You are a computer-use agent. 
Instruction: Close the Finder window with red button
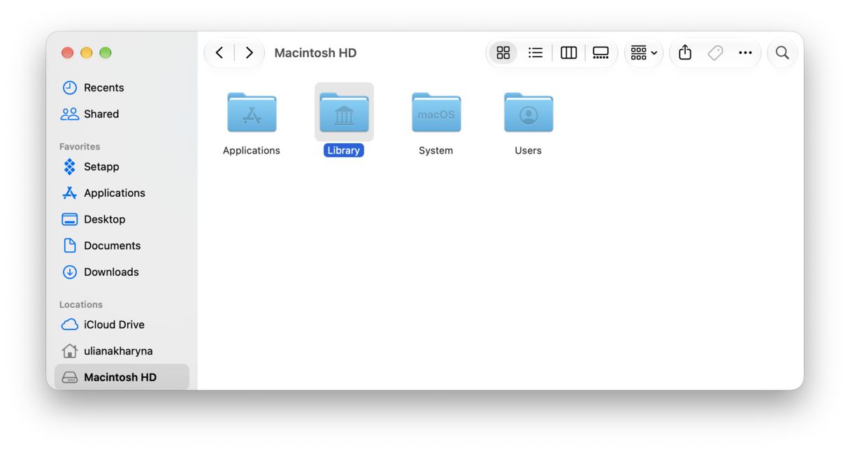[x=68, y=53]
